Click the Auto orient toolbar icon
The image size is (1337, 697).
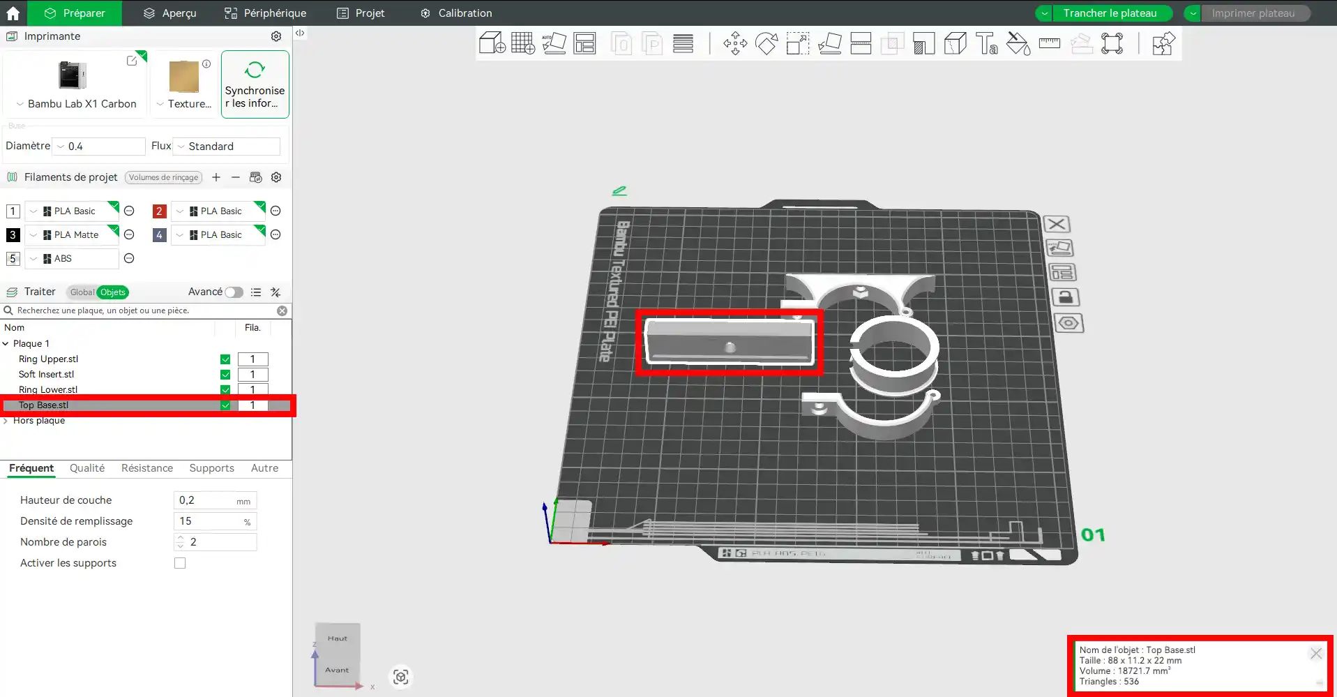coord(554,44)
